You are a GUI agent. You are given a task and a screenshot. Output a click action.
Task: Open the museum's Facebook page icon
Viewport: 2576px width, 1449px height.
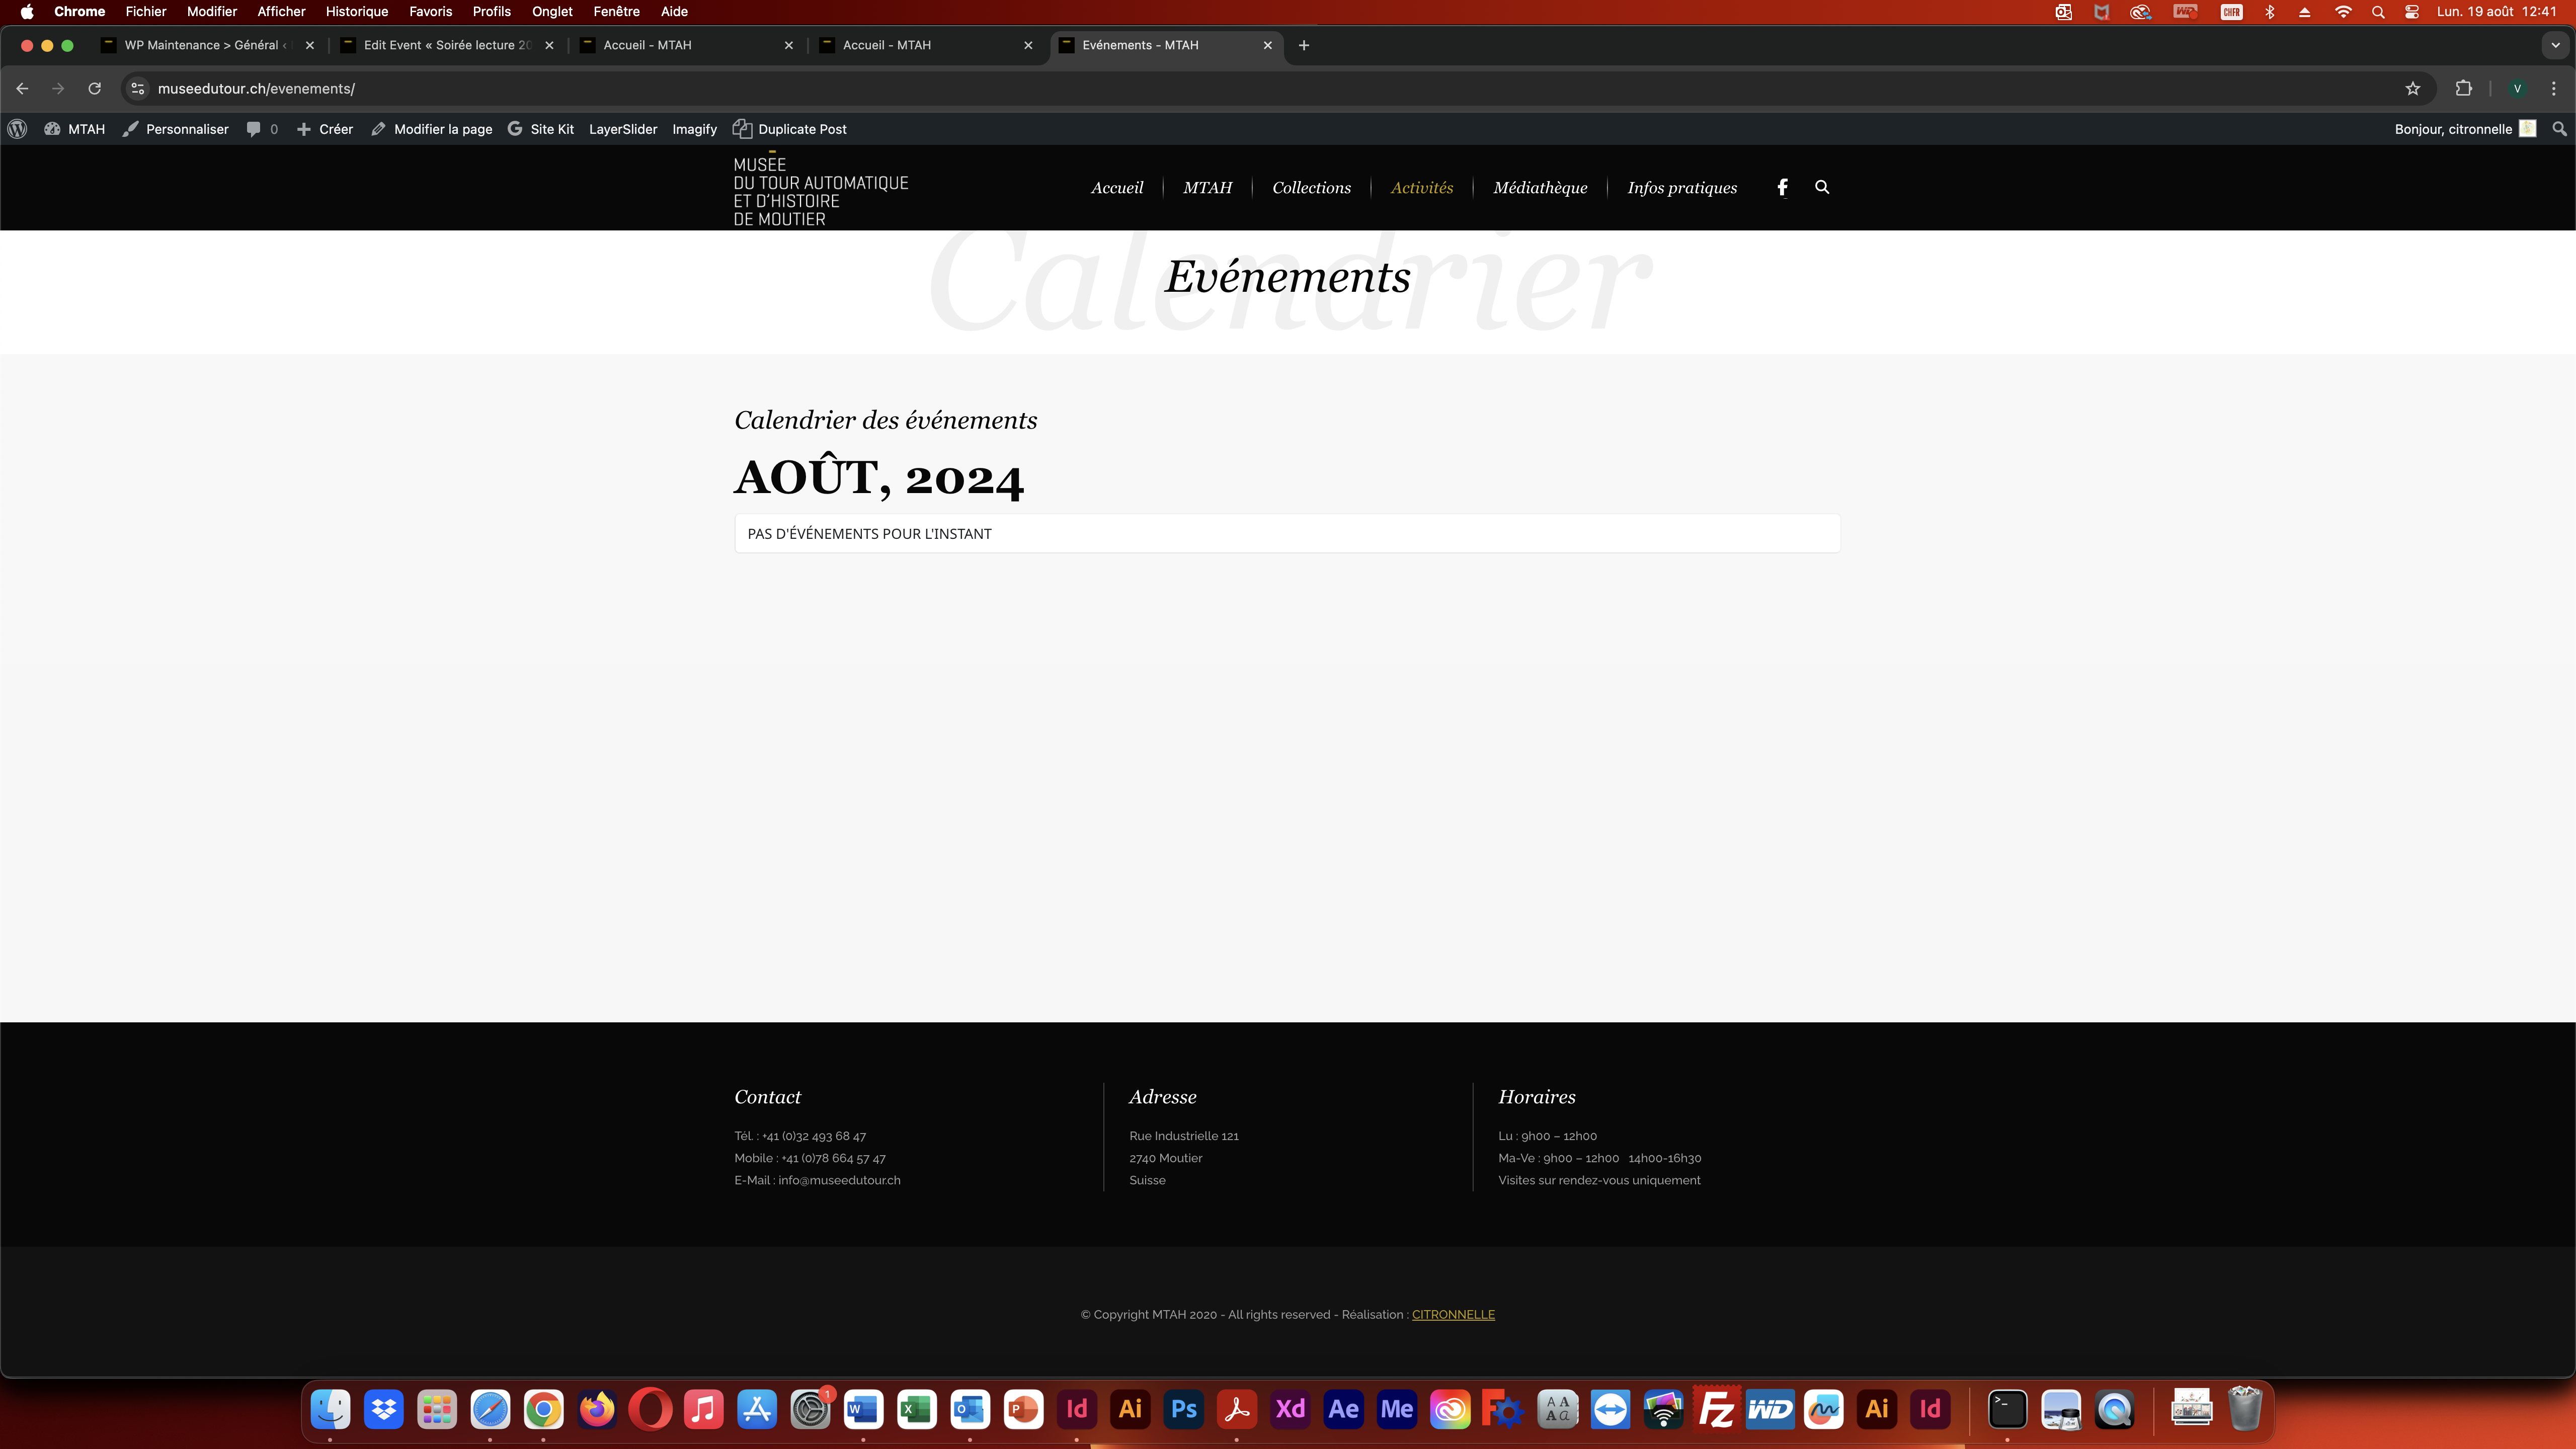point(1782,187)
